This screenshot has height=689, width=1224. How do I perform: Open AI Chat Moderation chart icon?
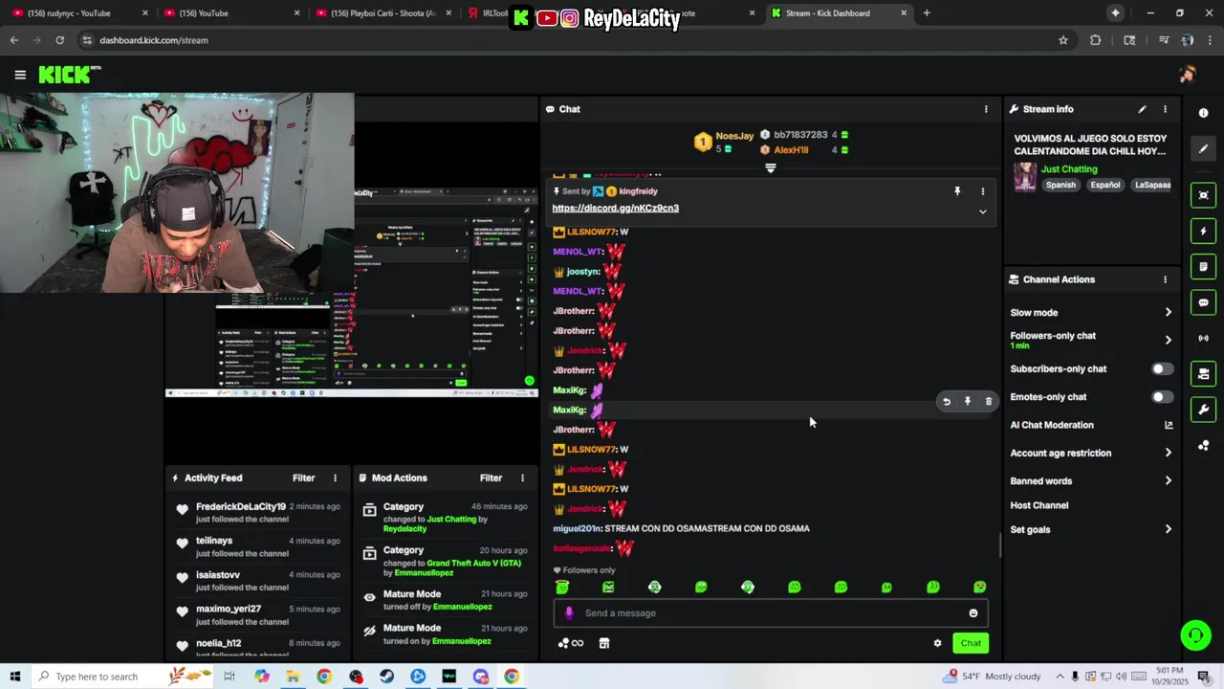tap(1169, 425)
